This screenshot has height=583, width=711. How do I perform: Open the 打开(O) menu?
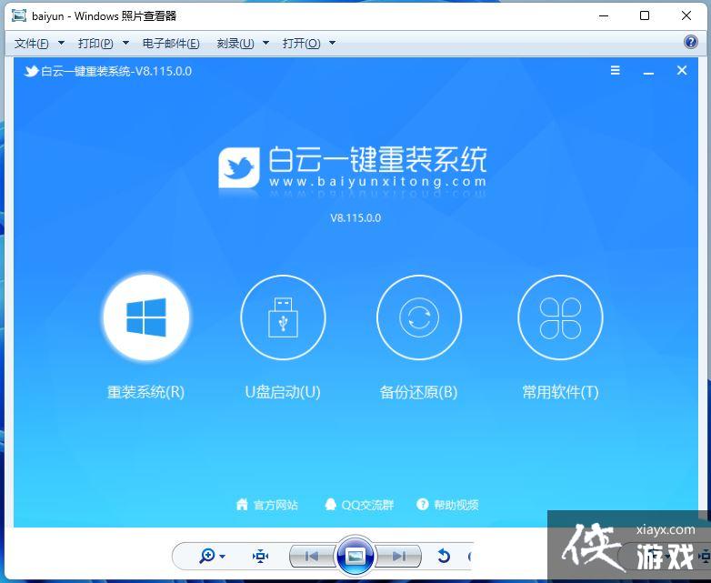(x=302, y=43)
